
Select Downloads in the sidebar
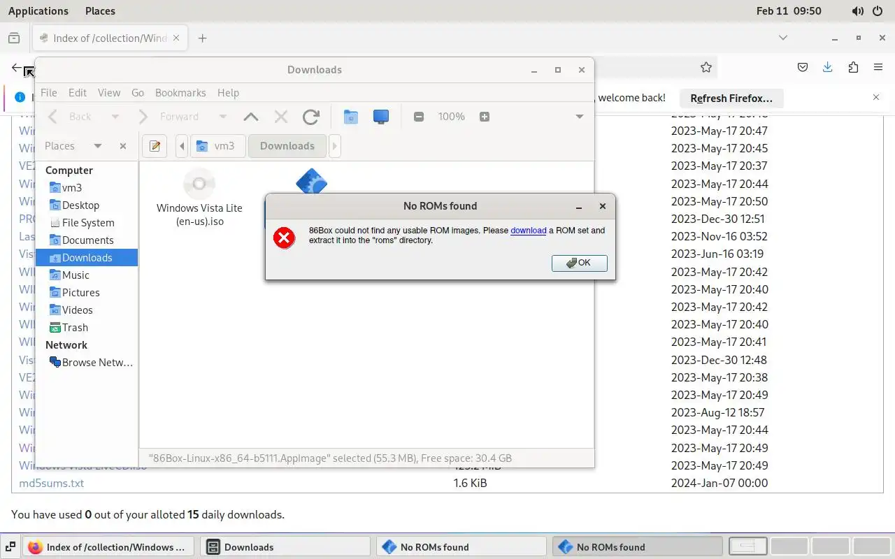pos(87,257)
